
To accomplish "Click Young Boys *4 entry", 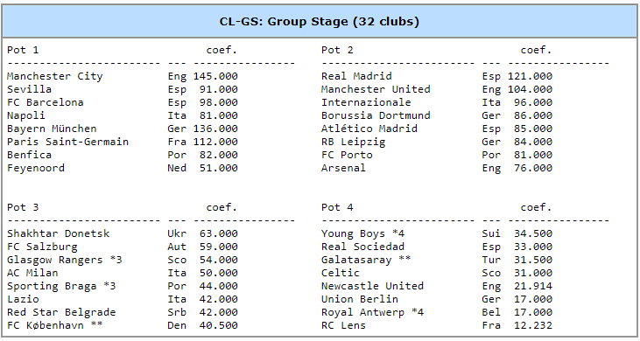I will pyautogui.click(x=362, y=233).
